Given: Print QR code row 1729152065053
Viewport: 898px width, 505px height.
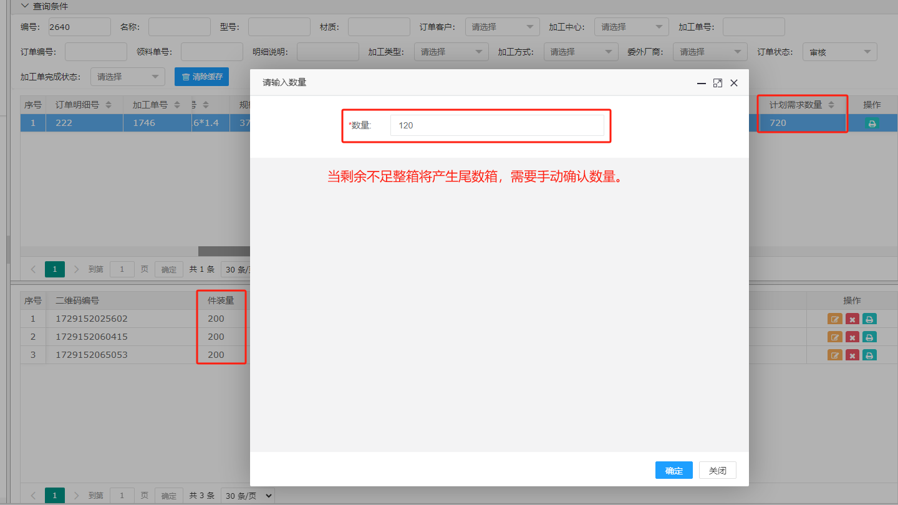Looking at the screenshot, I should (x=869, y=355).
